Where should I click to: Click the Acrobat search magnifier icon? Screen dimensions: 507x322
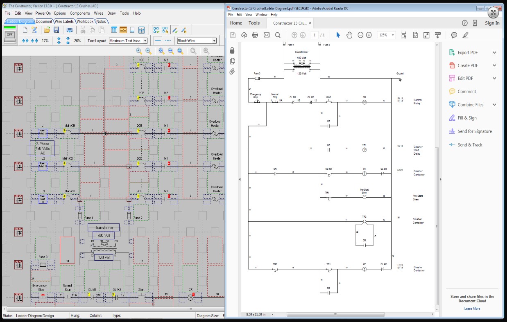point(278,35)
